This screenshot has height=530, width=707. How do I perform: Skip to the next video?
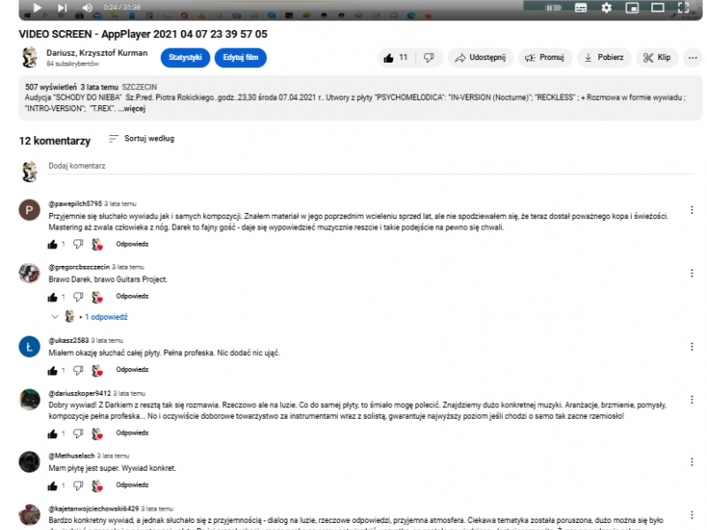(x=62, y=8)
